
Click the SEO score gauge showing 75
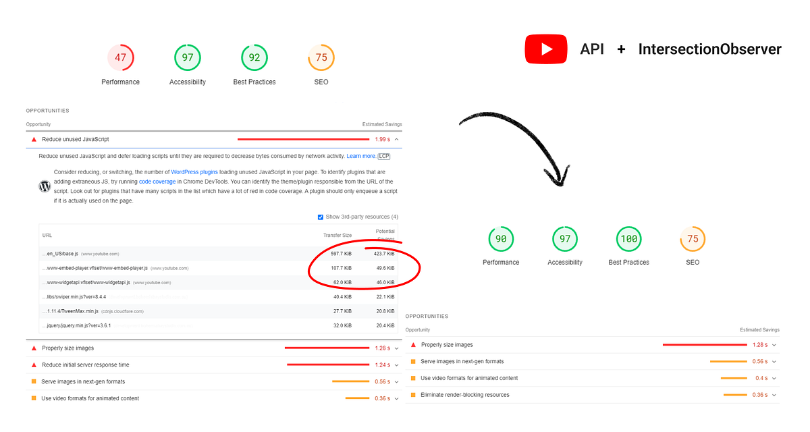click(321, 57)
